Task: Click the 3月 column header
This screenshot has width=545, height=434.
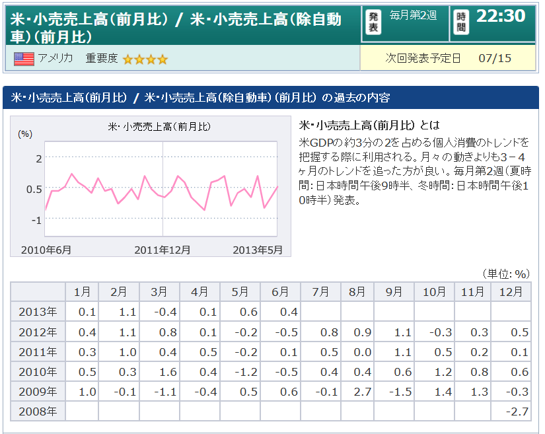Action: [x=159, y=291]
